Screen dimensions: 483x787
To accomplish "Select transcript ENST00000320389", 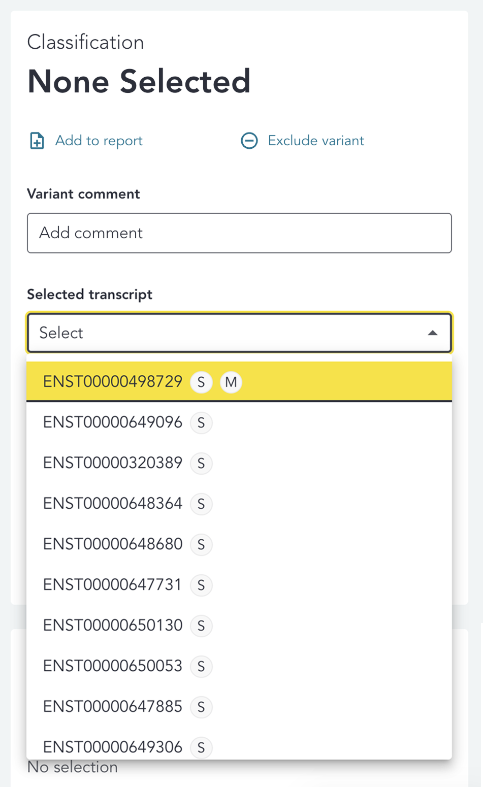I will (112, 463).
